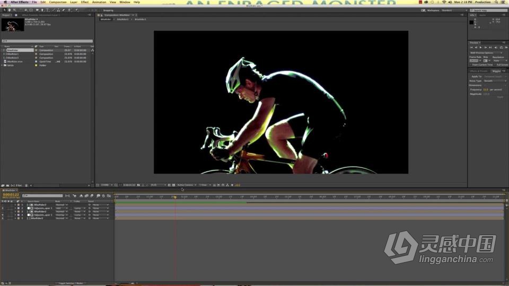Viewport: 509px width, 286px height.
Task: Click the Timeline button in viewer footer
Action: tap(223, 185)
